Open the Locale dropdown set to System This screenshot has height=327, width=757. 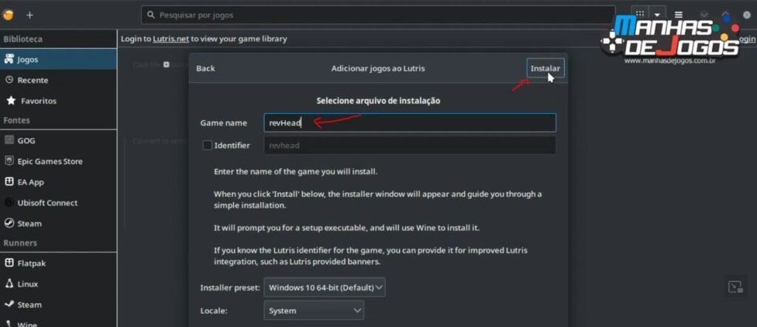point(313,311)
